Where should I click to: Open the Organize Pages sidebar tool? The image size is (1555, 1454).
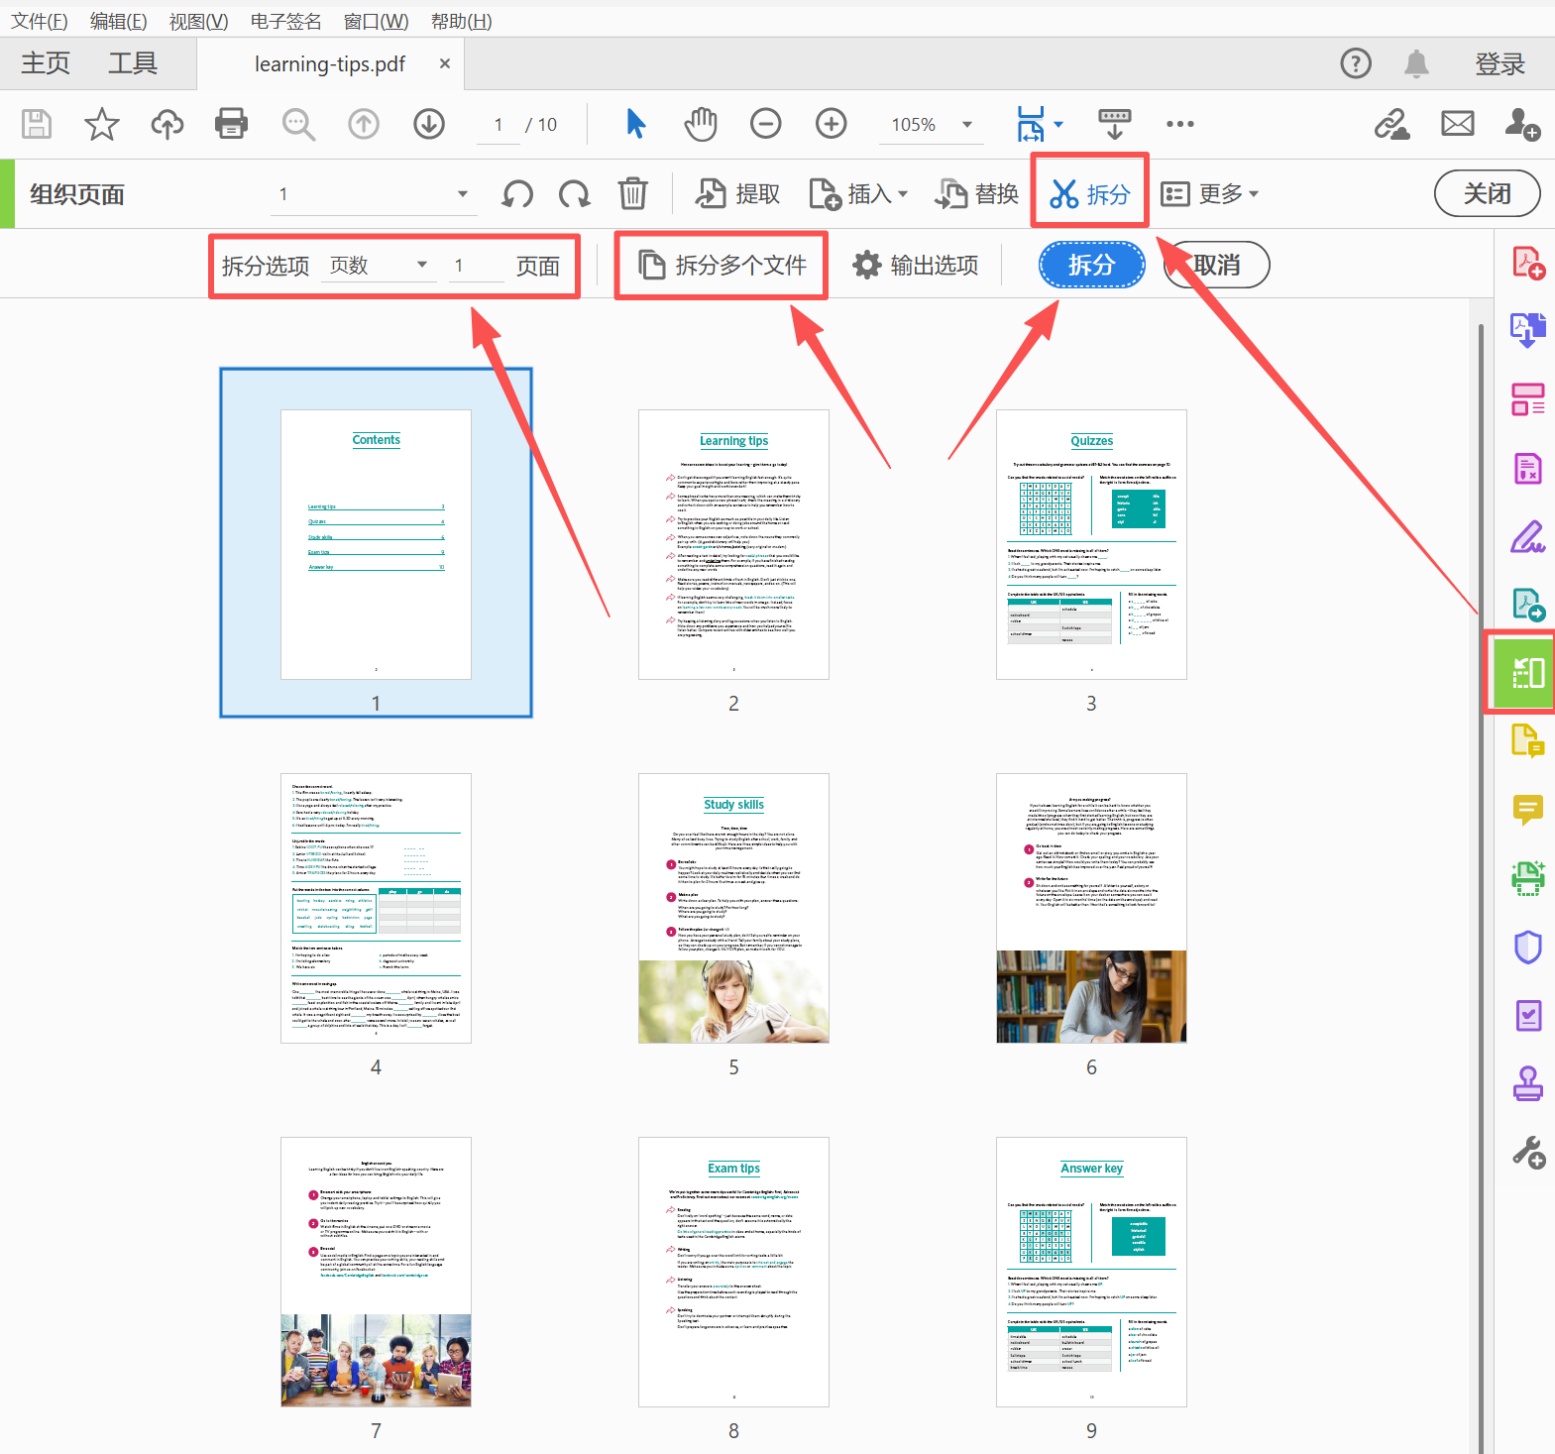(x=1527, y=673)
